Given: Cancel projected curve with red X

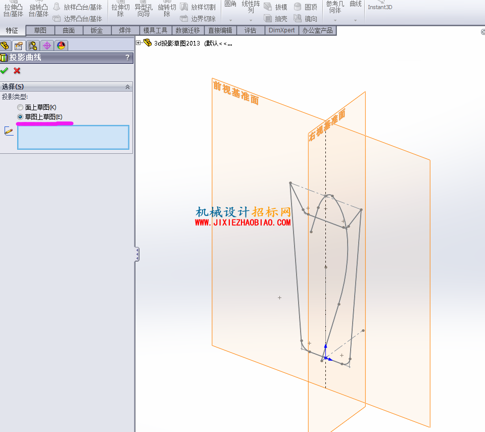Looking at the screenshot, I should coord(17,71).
